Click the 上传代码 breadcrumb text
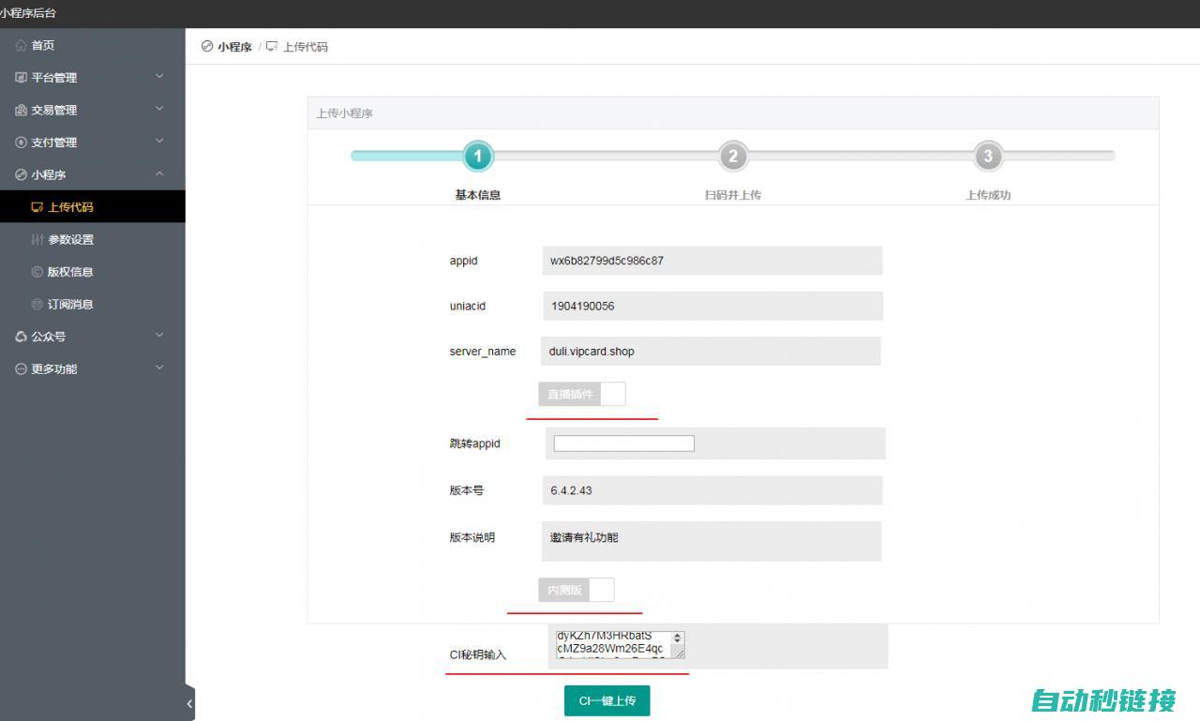Viewport: 1200px width, 721px height. point(306,47)
